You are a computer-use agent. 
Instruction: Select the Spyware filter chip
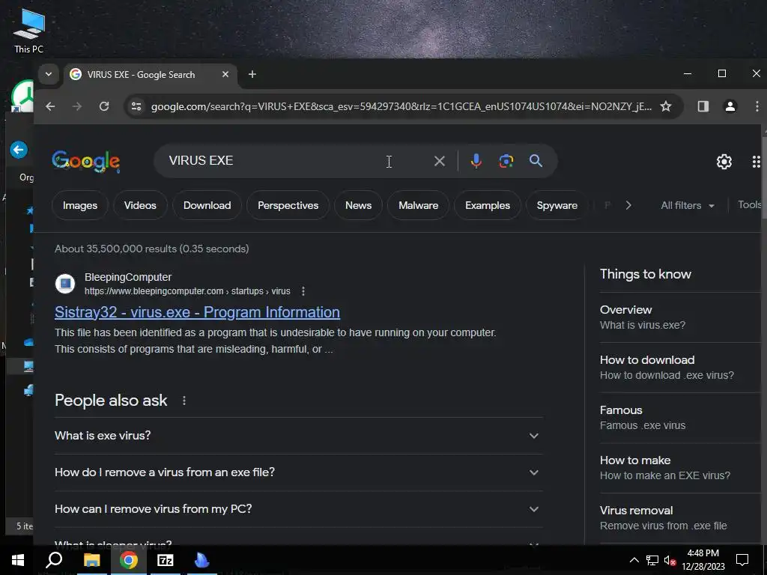(x=557, y=205)
